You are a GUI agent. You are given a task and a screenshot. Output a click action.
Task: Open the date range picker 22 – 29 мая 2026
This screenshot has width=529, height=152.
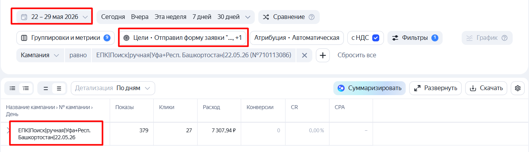pos(54,17)
